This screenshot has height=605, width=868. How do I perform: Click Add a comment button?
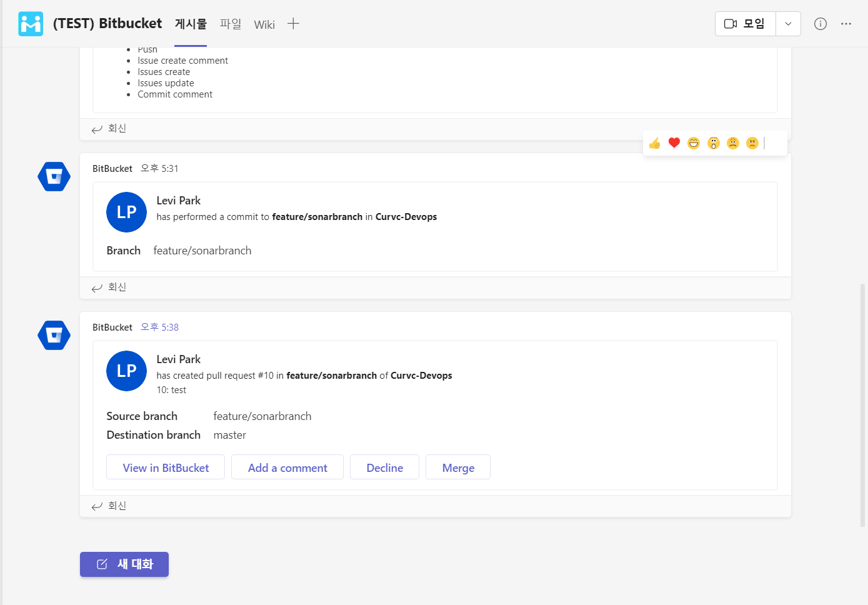[287, 467]
